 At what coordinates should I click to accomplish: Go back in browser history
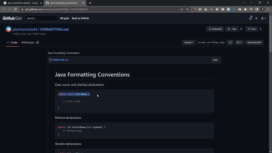coord(4,9)
